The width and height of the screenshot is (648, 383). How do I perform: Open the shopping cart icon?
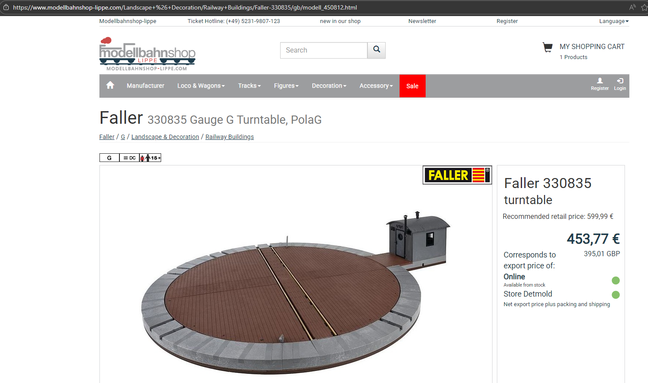point(547,47)
